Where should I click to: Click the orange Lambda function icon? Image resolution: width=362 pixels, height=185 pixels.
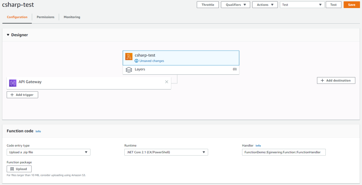[x=129, y=57]
